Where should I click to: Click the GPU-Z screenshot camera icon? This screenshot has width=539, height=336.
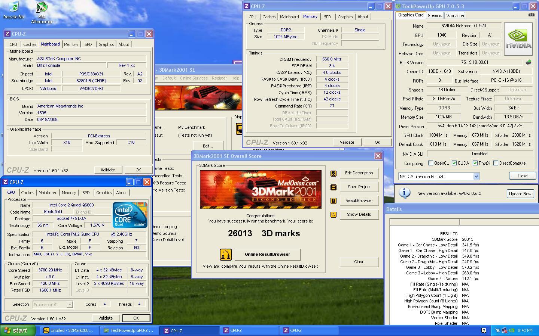[x=531, y=15]
